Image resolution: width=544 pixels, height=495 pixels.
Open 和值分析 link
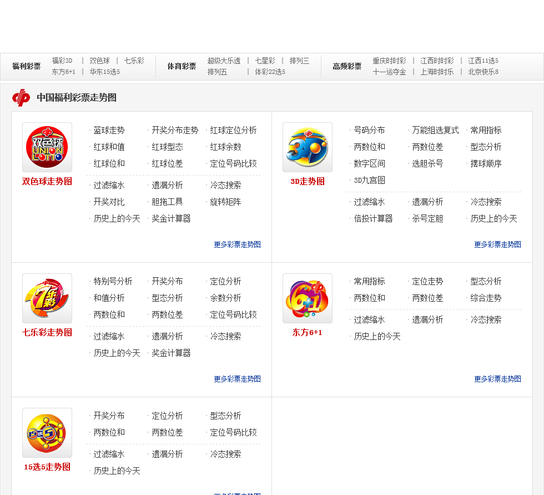(x=109, y=298)
